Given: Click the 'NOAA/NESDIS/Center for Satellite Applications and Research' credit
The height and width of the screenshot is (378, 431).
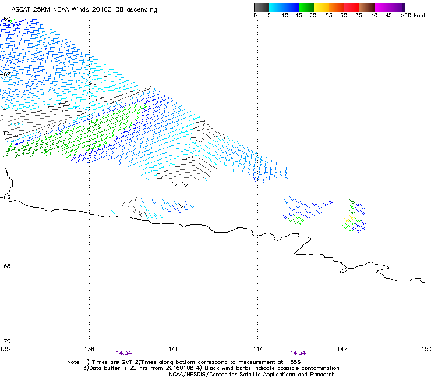Looking at the screenshot, I should click(x=252, y=375).
